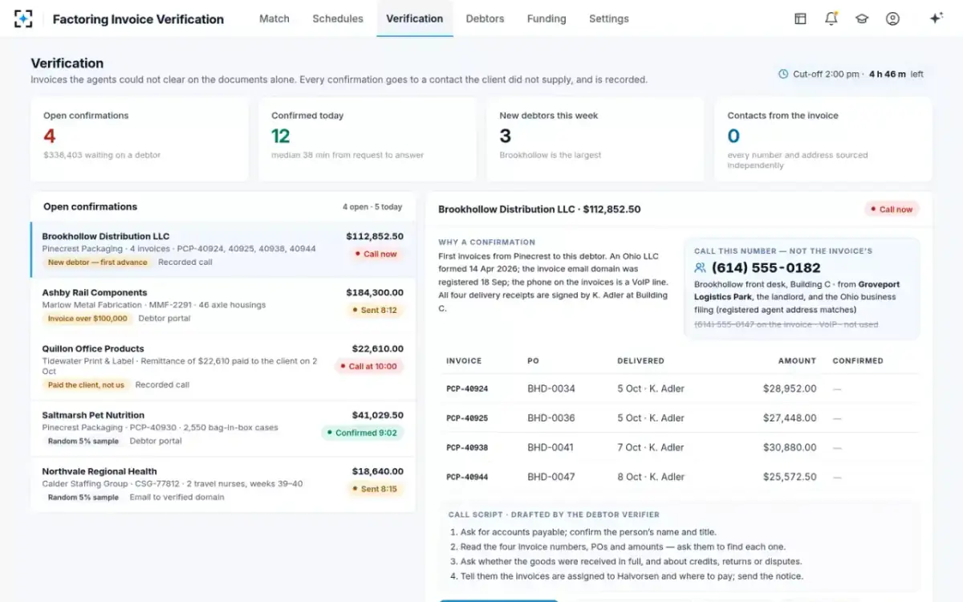
Task: Select the Brookhollow Distribution LLC confirmation row
Action: 223,250
